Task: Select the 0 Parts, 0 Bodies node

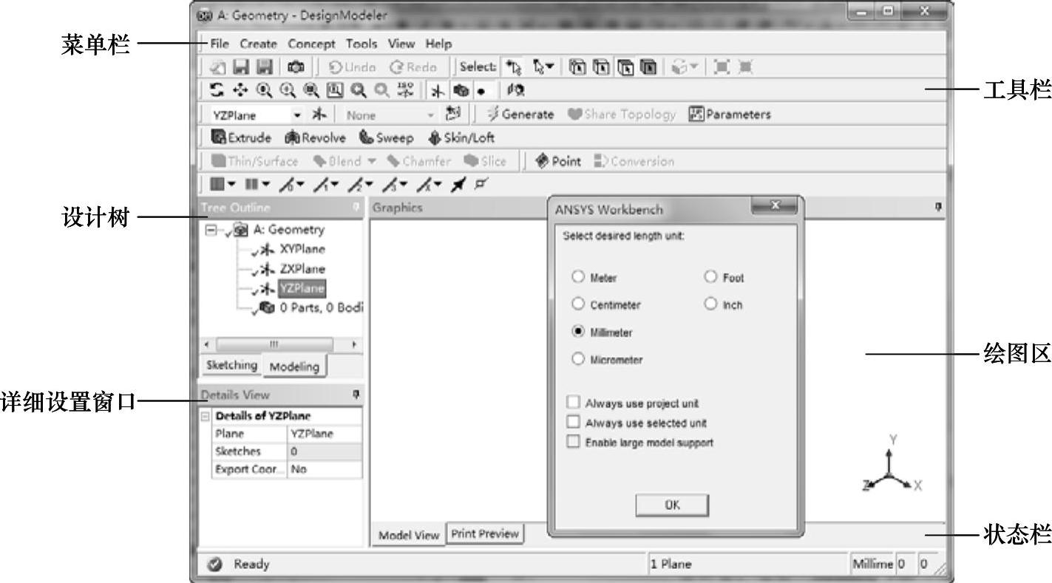Action: click(x=322, y=307)
